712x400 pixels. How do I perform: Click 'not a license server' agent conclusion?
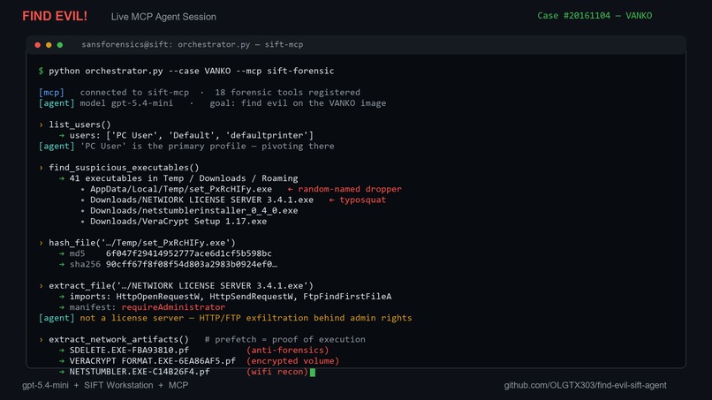point(246,318)
